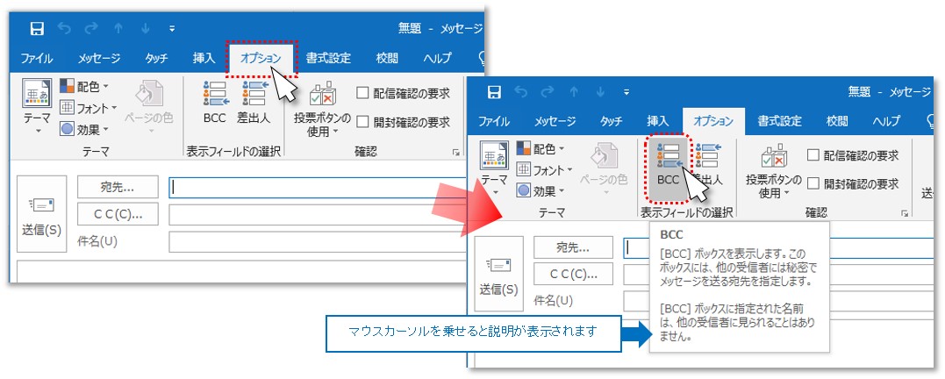Open the 書式設定 tab in the right window
The height and width of the screenshot is (379, 945).
tap(779, 121)
